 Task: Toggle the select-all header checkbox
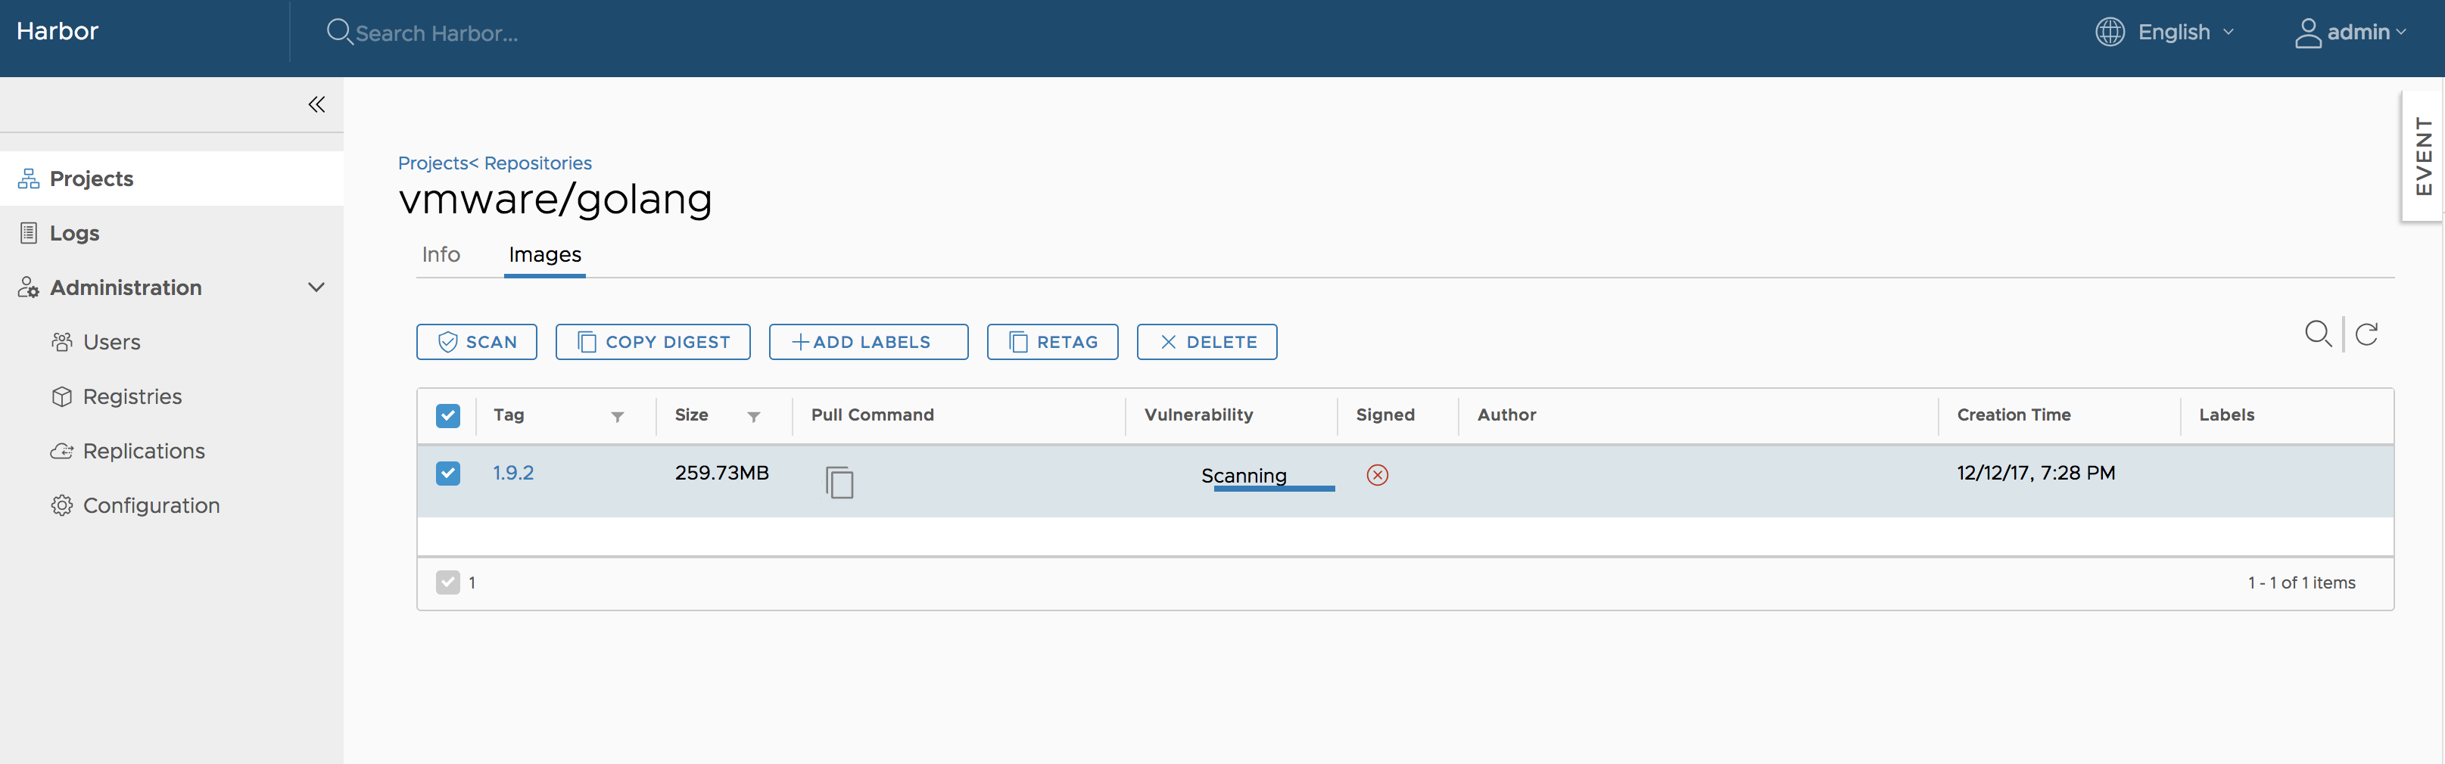tap(448, 416)
